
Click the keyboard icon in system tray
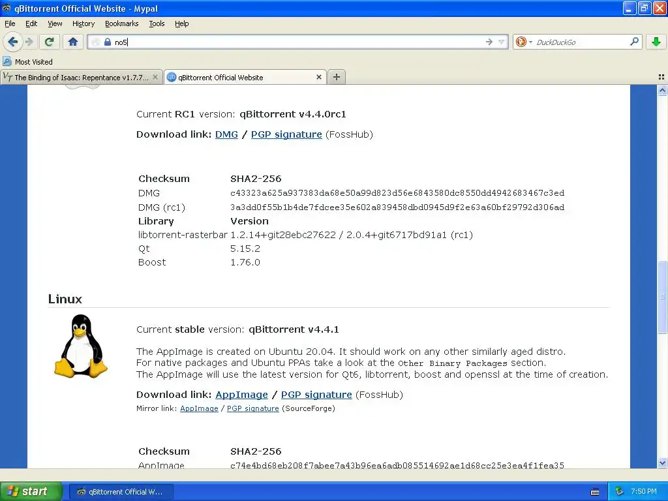pos(595,492)
